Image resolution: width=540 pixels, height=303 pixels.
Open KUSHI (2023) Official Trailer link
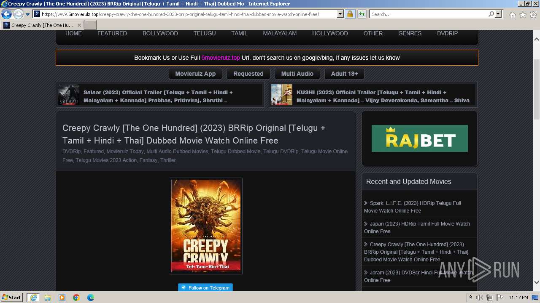(x=383, y=96)
